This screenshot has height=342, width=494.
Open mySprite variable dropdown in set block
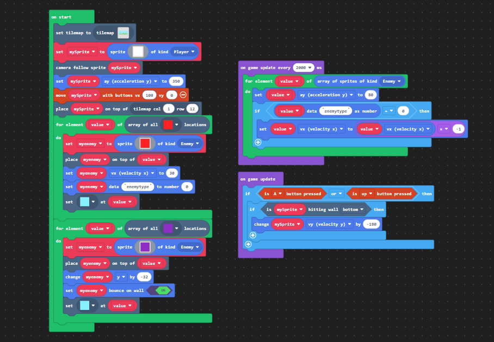click(x=82, y=52)
